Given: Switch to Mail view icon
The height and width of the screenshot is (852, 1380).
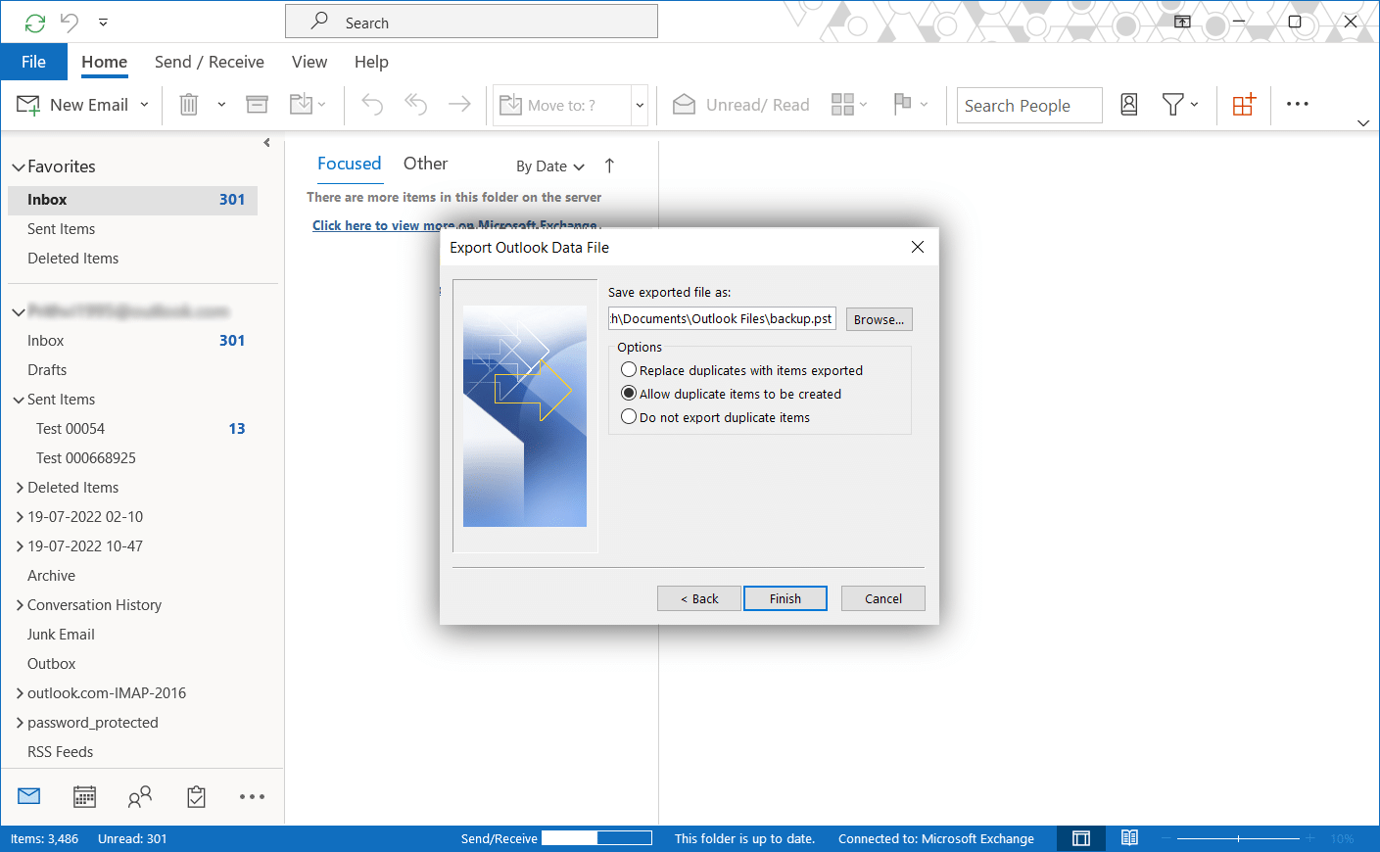Looking at the screenshot, I should coord(29,796).
